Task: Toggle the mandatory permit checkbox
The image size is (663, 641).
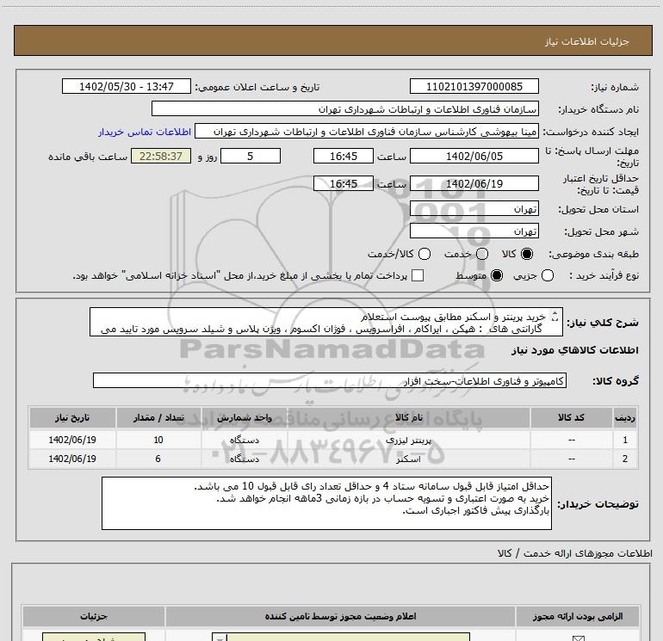Action: (578, 638)
